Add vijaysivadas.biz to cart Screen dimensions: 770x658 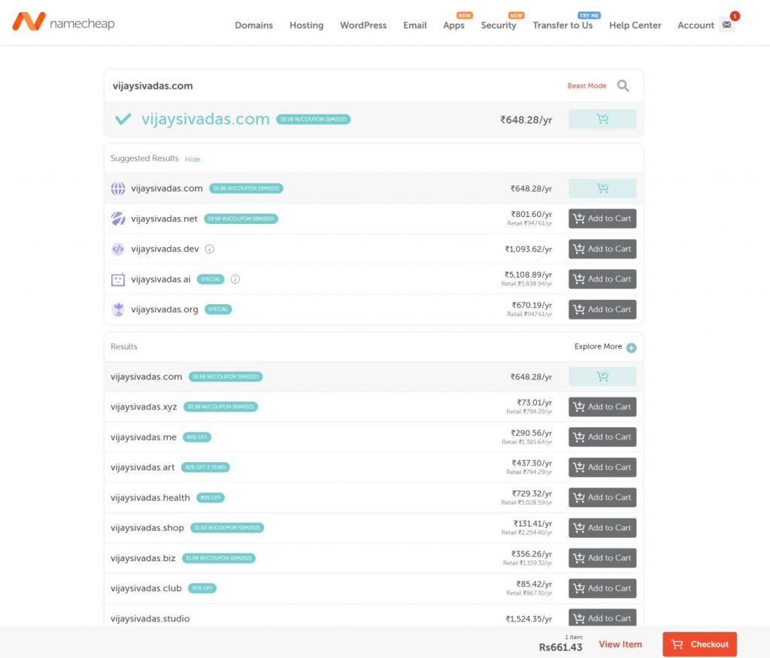pyautogui.click(x=602, y=558)
